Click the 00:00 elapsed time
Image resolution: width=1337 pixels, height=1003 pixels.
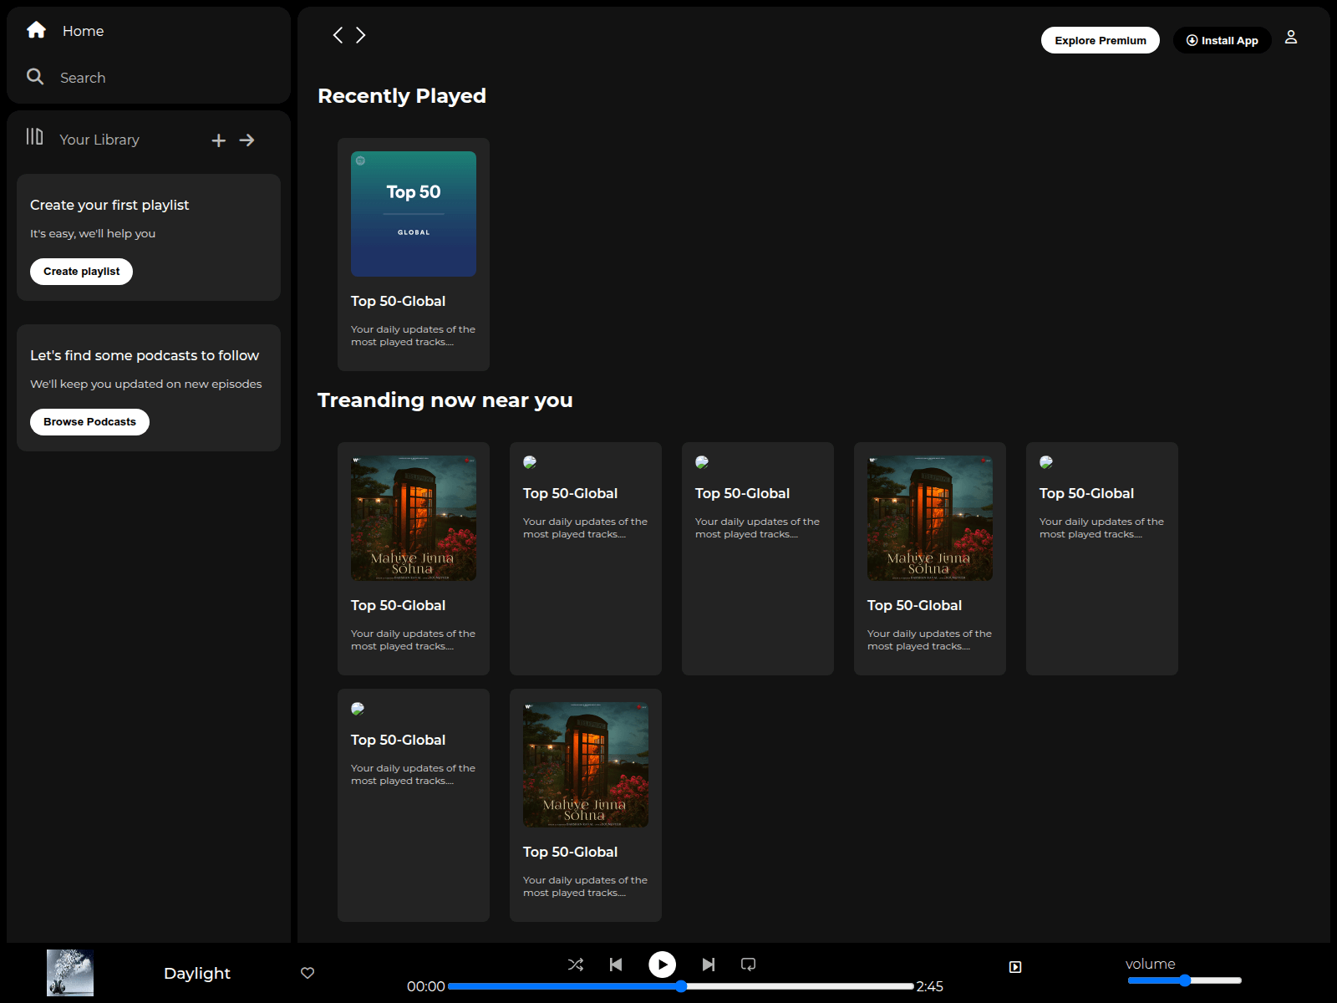point(426,986)
